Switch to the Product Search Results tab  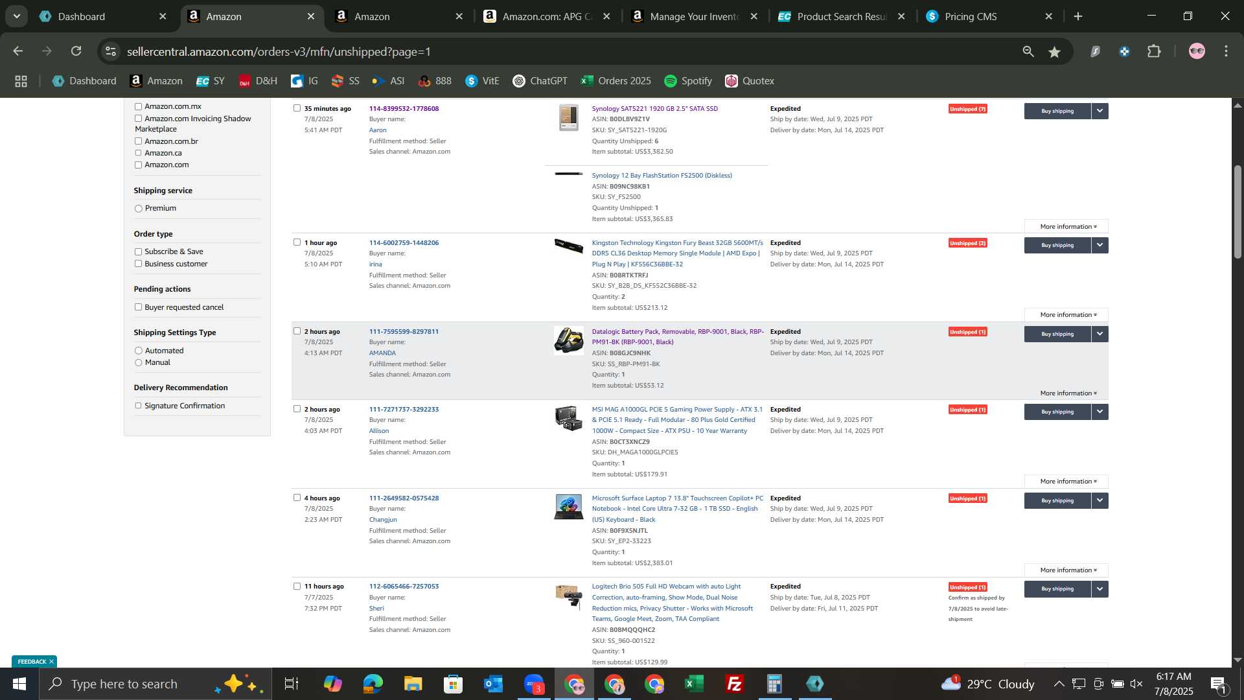[x=842, y=16]
